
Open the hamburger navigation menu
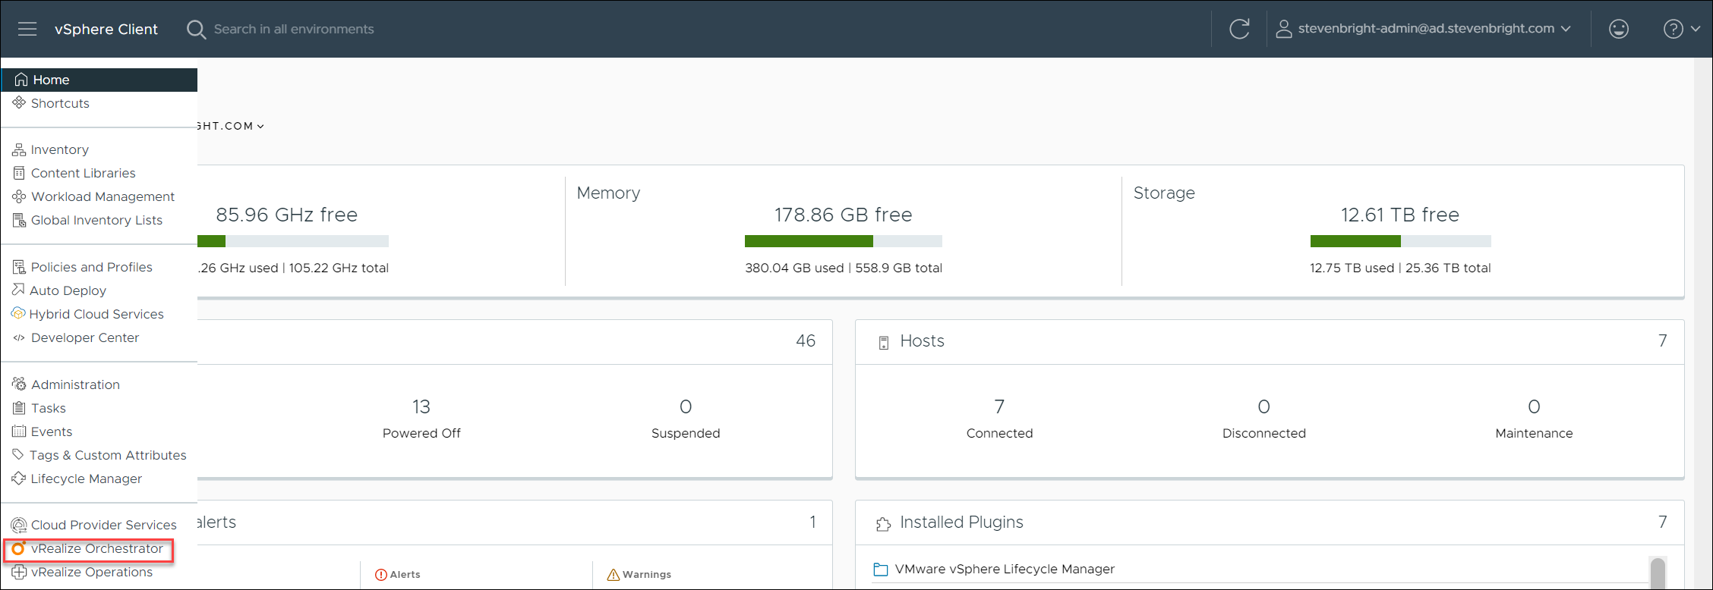point(27,29)
